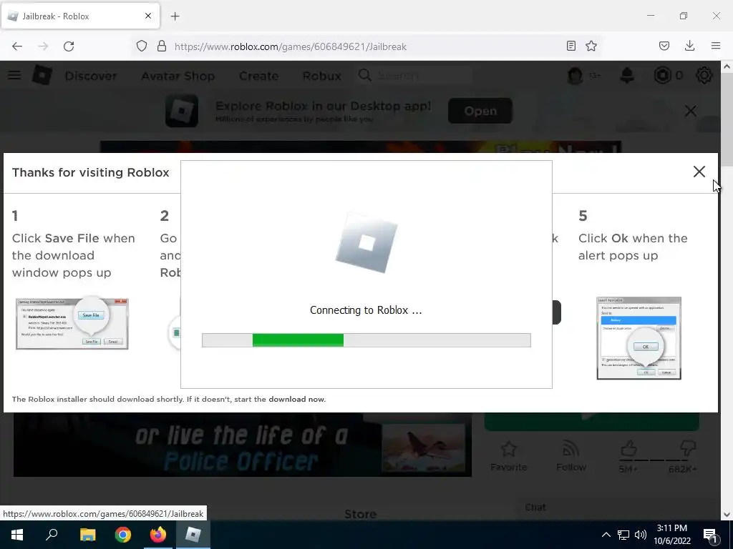Open the network icon in tray
The height and width of the screenshot is (549, 733).
[x=623, y=535]
